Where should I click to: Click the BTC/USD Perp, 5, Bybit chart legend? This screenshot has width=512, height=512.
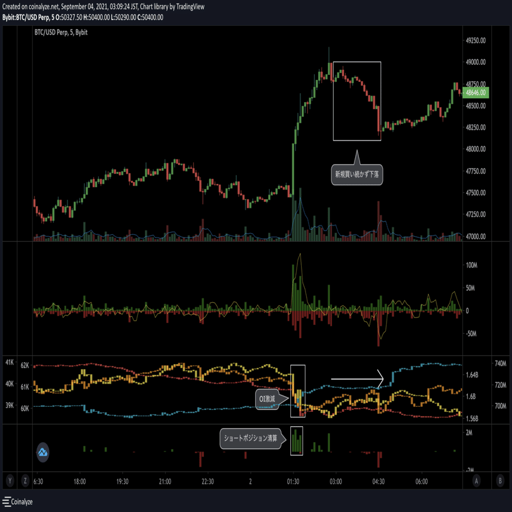pyautogui.click(x=61, y=32)
